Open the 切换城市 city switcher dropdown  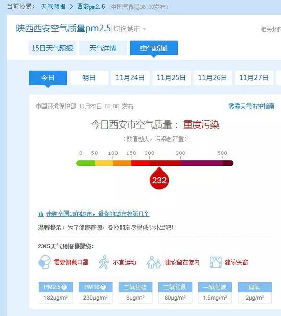click(x=130, y=29)
